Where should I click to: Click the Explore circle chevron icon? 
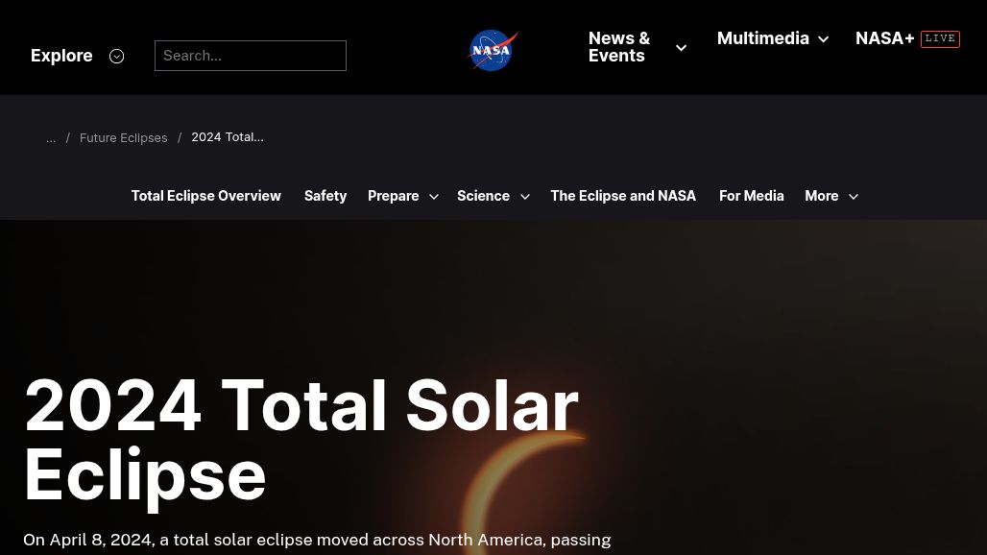point(116,56)
